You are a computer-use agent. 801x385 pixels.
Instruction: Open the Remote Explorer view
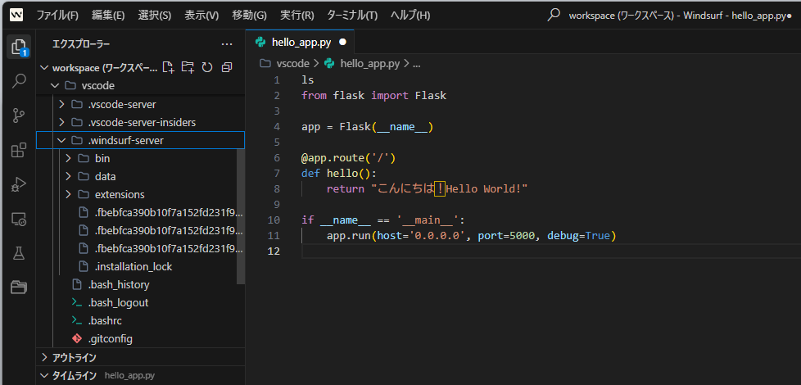point(19,219)
